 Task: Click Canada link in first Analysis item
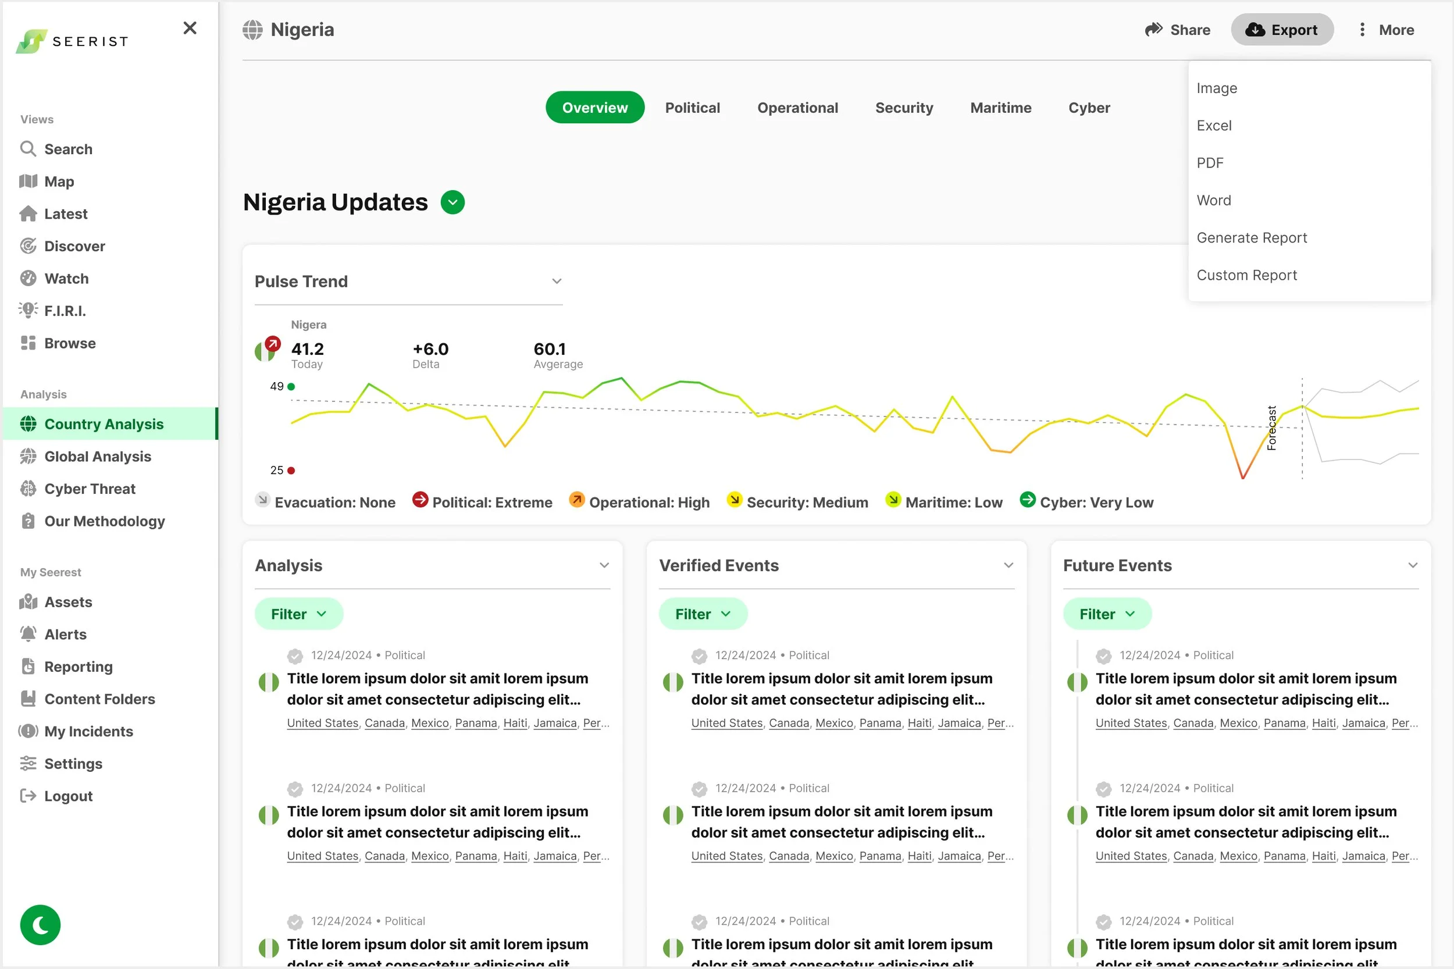(384, 723)
